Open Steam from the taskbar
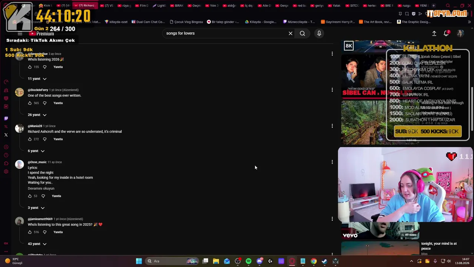The width and height of the screenshot is (474, 267). (x=324, y=261)
